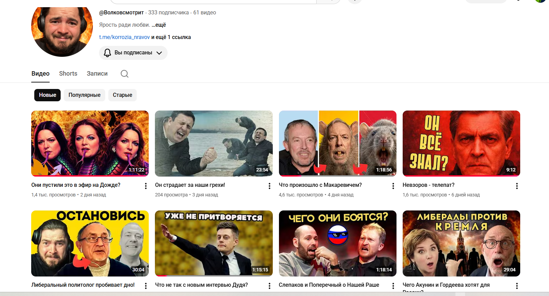
Task: Select the 'Популярные' sort filter chip
Action: coord(84,95)
